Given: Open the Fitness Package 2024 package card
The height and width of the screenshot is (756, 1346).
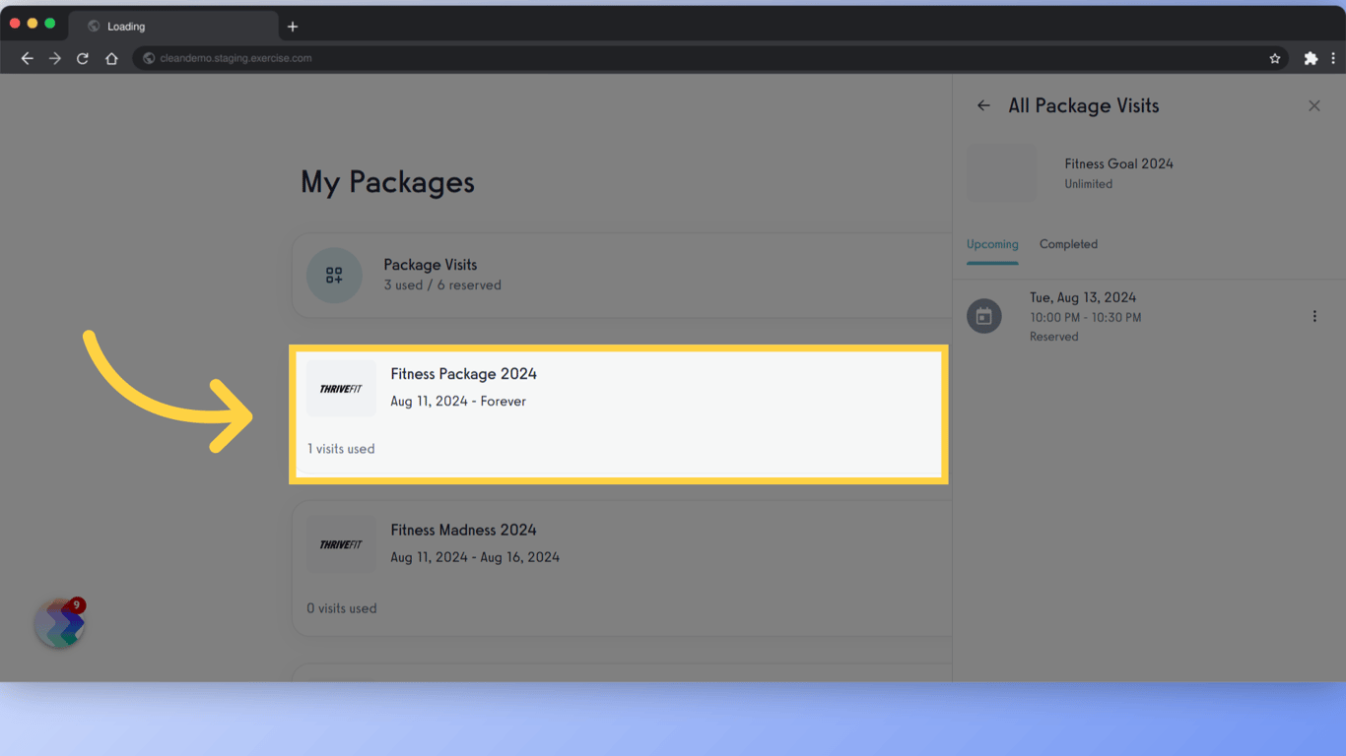Looking at the screenshot, I should click(x=619, y=413).
